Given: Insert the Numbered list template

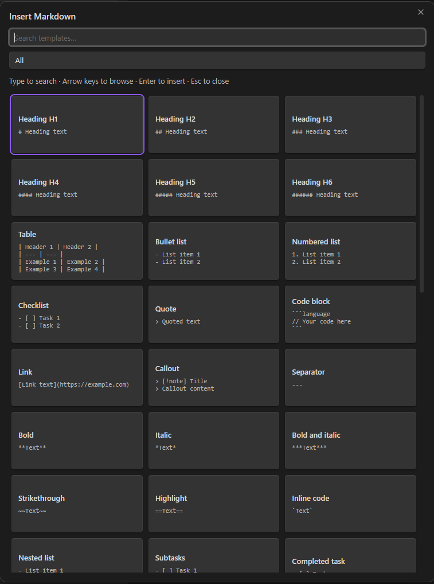Looking at the screenshot, I should coord(350,251).
